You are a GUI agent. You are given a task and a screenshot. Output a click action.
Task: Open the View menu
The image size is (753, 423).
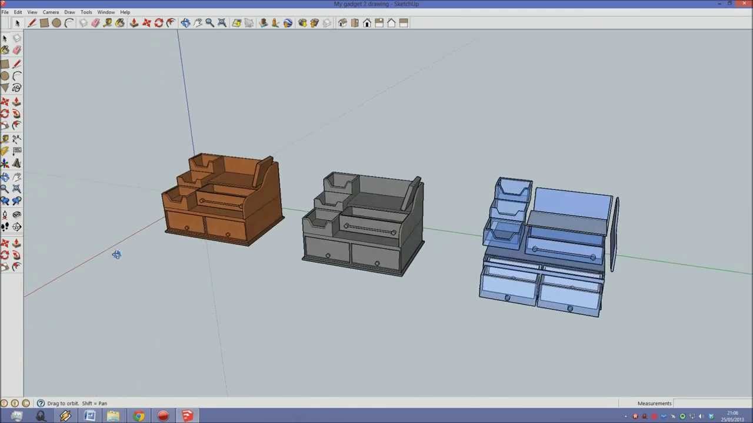pyautogui.click(x=32, y=12)
